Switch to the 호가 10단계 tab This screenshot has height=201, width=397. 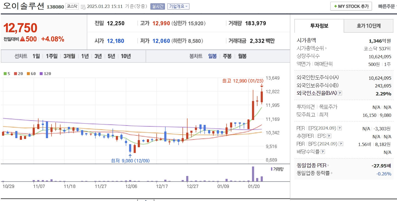coord(368,26)
